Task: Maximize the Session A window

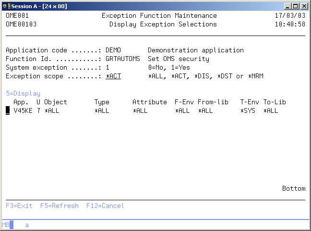Action: click(x=295, y=5)
